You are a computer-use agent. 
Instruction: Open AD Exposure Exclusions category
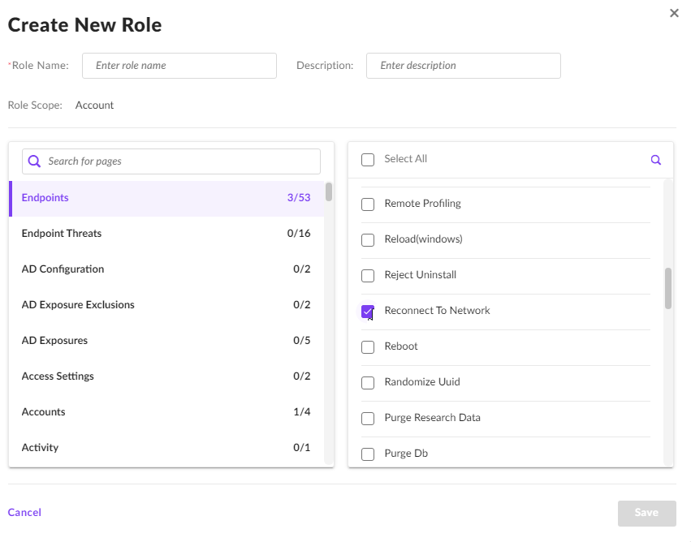(x=166, y=305)
